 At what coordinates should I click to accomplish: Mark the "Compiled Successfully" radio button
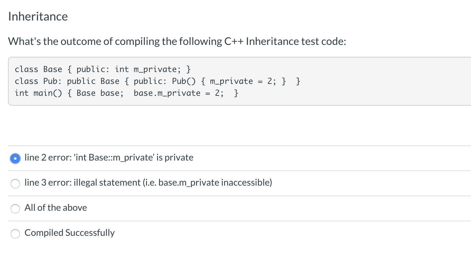[15, 234]
